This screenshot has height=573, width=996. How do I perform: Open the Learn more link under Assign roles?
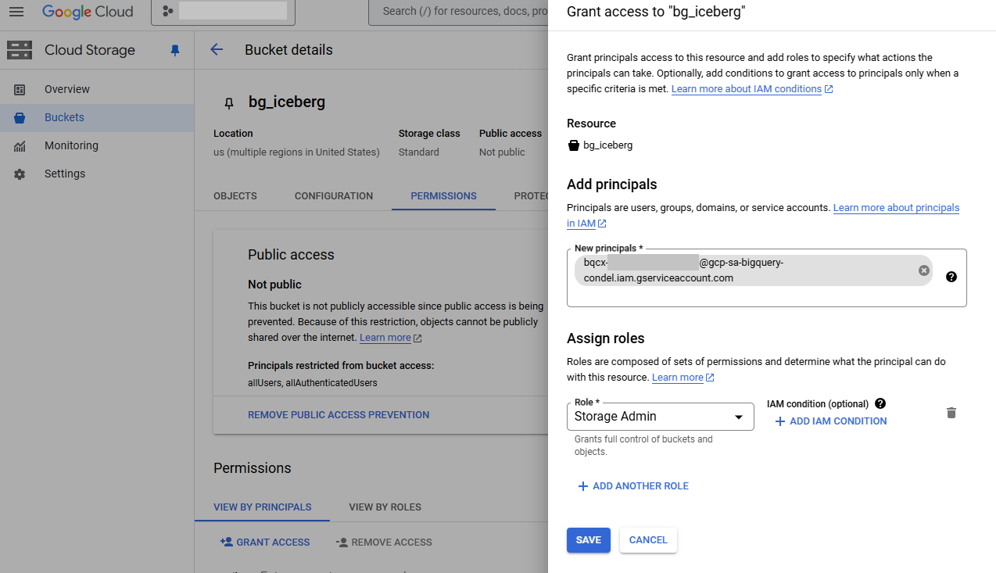[683, 378]
